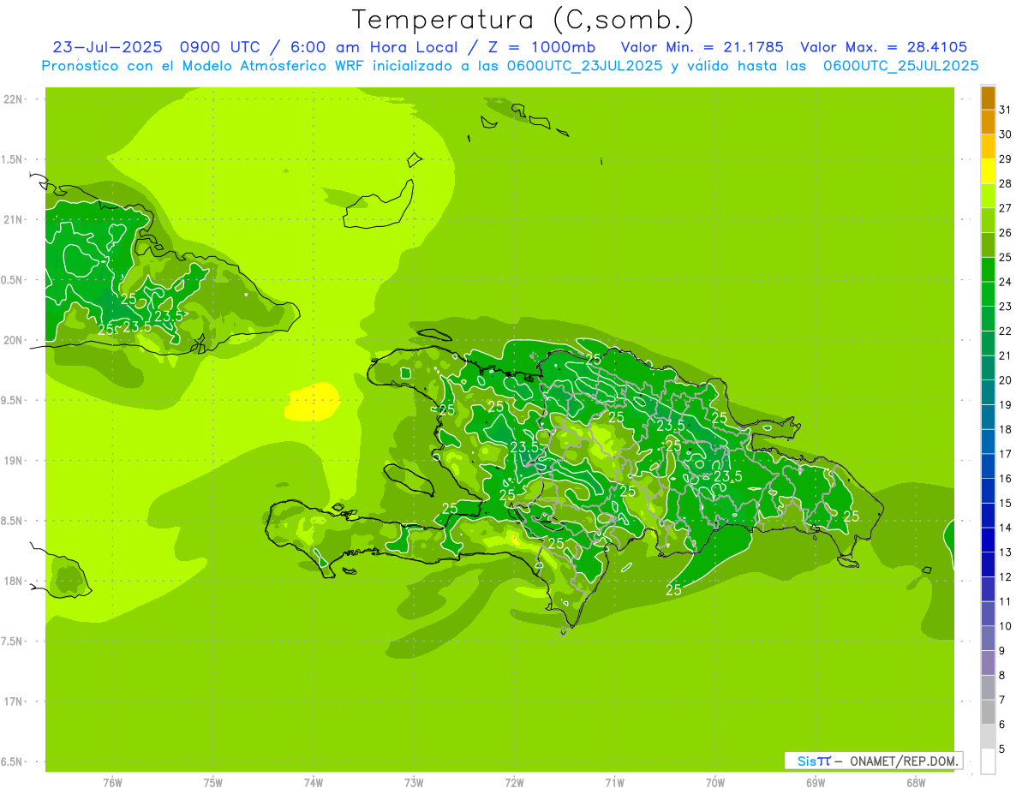The width and height of the screenshot is (1028, 794).
Task: Click the "69W" longitude label
Action: pos(816,782)
